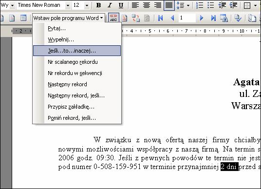Click the font size 12 field
The image size is (261, 189).
pos(78,5)
